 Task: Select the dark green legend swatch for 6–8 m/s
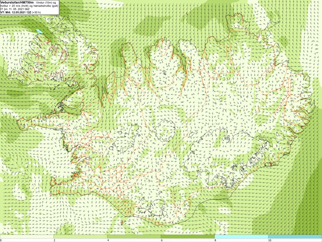click(x=188, y=237)
